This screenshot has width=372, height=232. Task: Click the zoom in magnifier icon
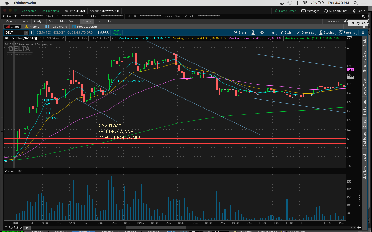[x=11, y=228]
